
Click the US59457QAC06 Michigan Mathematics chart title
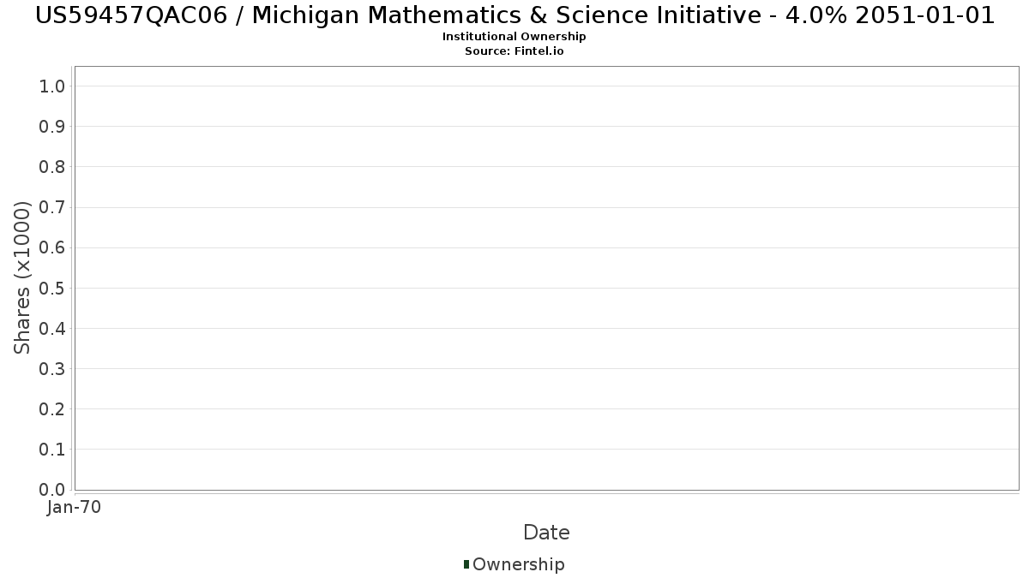point(514,15)
